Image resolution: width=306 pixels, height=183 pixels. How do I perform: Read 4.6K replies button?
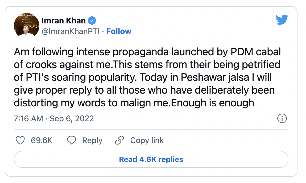tap(151, 159)
